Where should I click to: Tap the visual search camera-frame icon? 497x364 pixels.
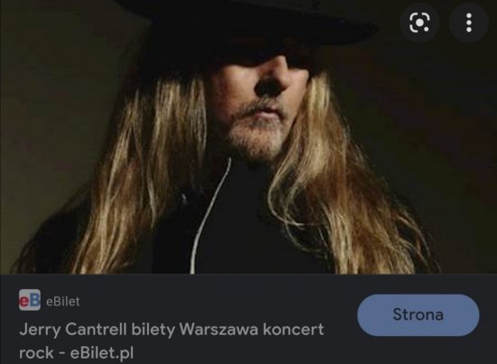coord(419,23)
